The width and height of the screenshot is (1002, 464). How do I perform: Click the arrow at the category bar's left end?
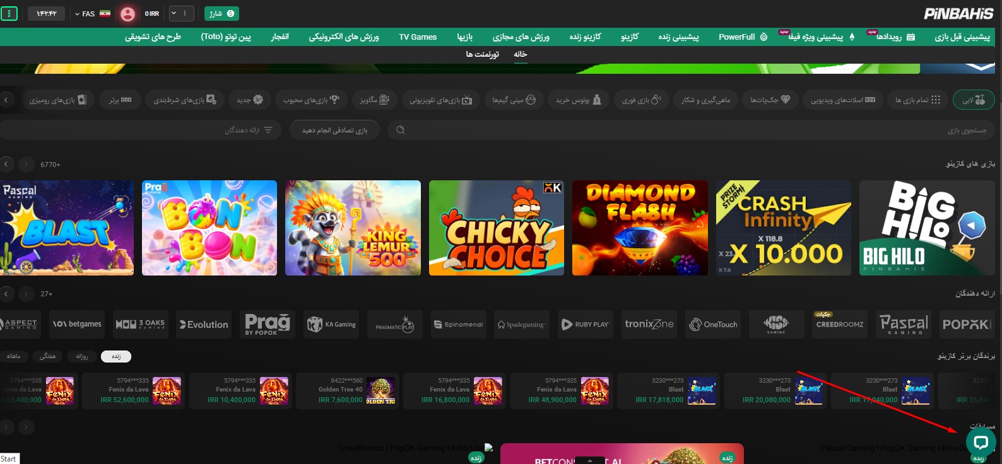click(6, 100)
